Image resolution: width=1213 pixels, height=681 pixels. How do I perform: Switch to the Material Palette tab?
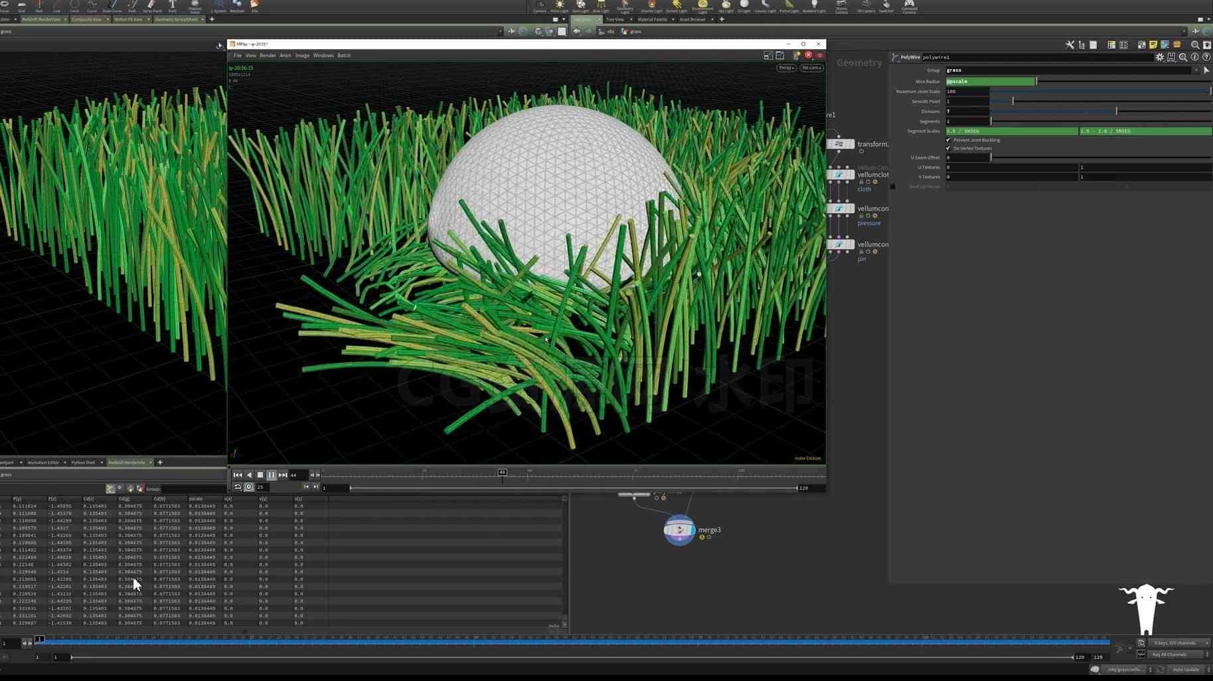pos(652,19)
